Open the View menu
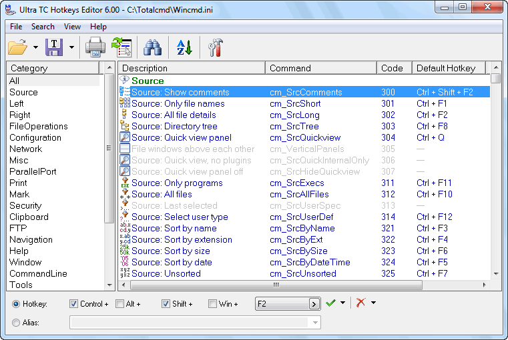The image size is (508, 340). [72, 27]
